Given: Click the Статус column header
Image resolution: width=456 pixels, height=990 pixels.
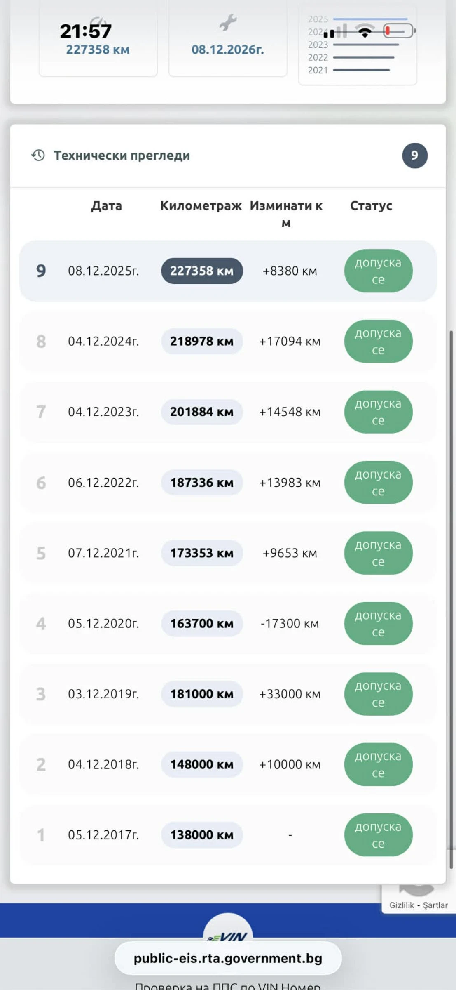Looking at the screenshot, I should 371,206.
